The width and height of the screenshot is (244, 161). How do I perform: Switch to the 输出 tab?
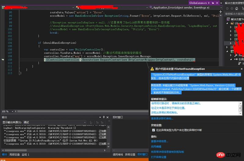(5, 155)
